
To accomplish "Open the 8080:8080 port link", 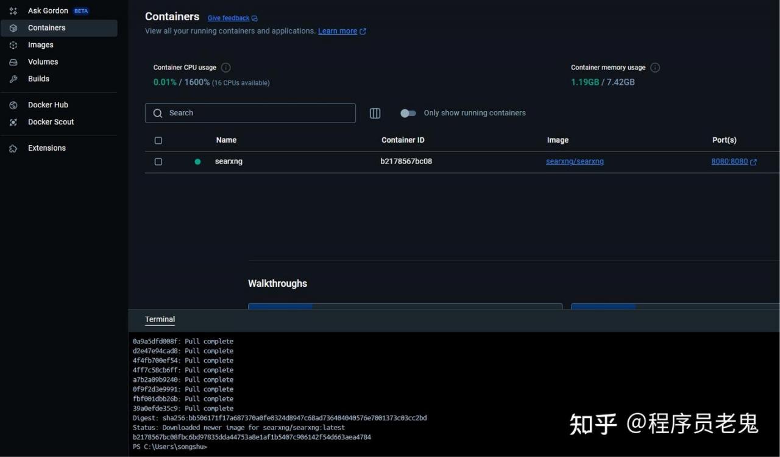I will click(x=729, y=162).
